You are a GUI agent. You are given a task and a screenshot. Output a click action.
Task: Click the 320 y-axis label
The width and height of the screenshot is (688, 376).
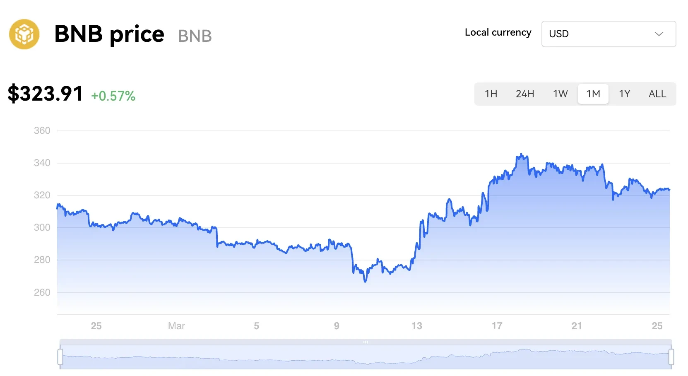pos(42,195)
